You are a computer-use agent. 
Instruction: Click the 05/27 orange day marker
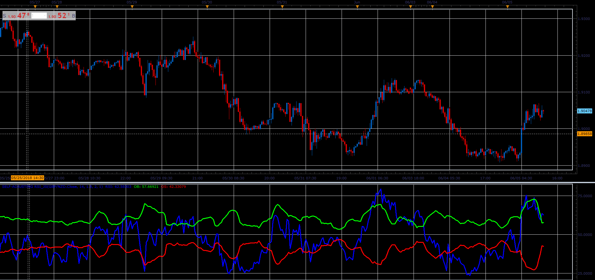(x=35, y=7)
